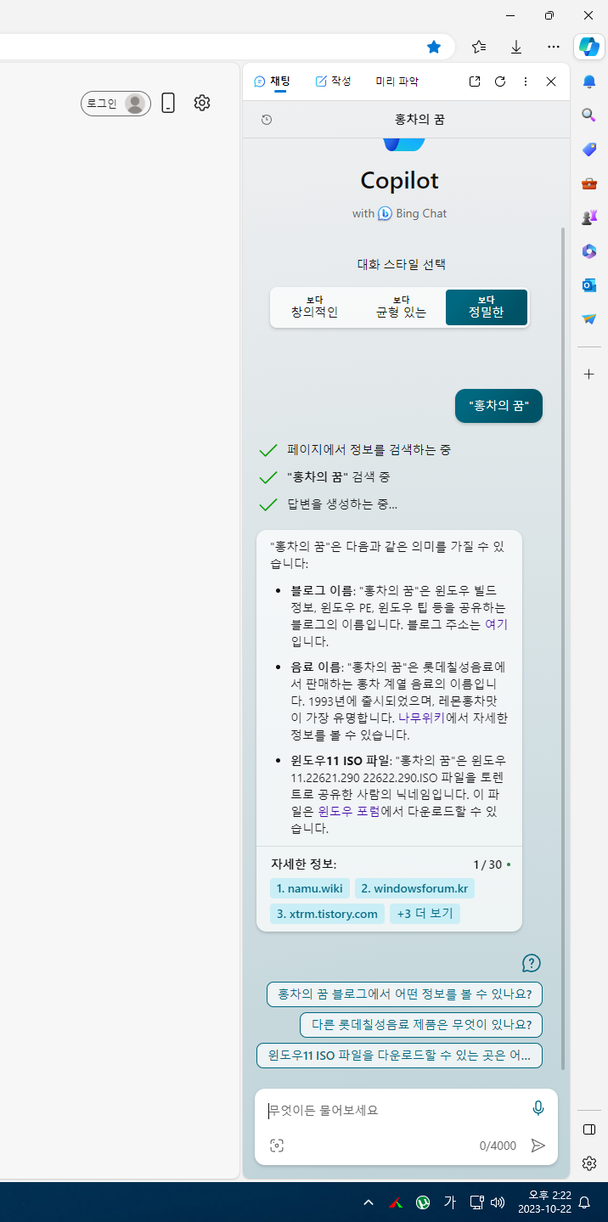Open Copilot pane more options dots
Screen dimensions: 608x1222
coord(526,82)
